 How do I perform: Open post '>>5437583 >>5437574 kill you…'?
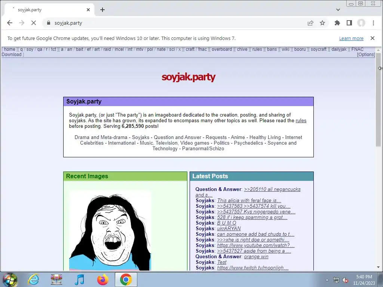click(x=254, y=206)
